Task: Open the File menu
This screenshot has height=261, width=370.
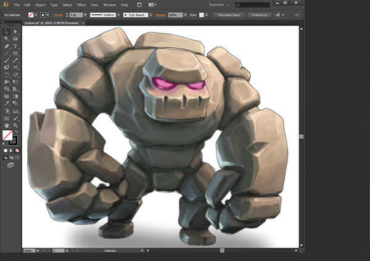Action: coord(17,5)
